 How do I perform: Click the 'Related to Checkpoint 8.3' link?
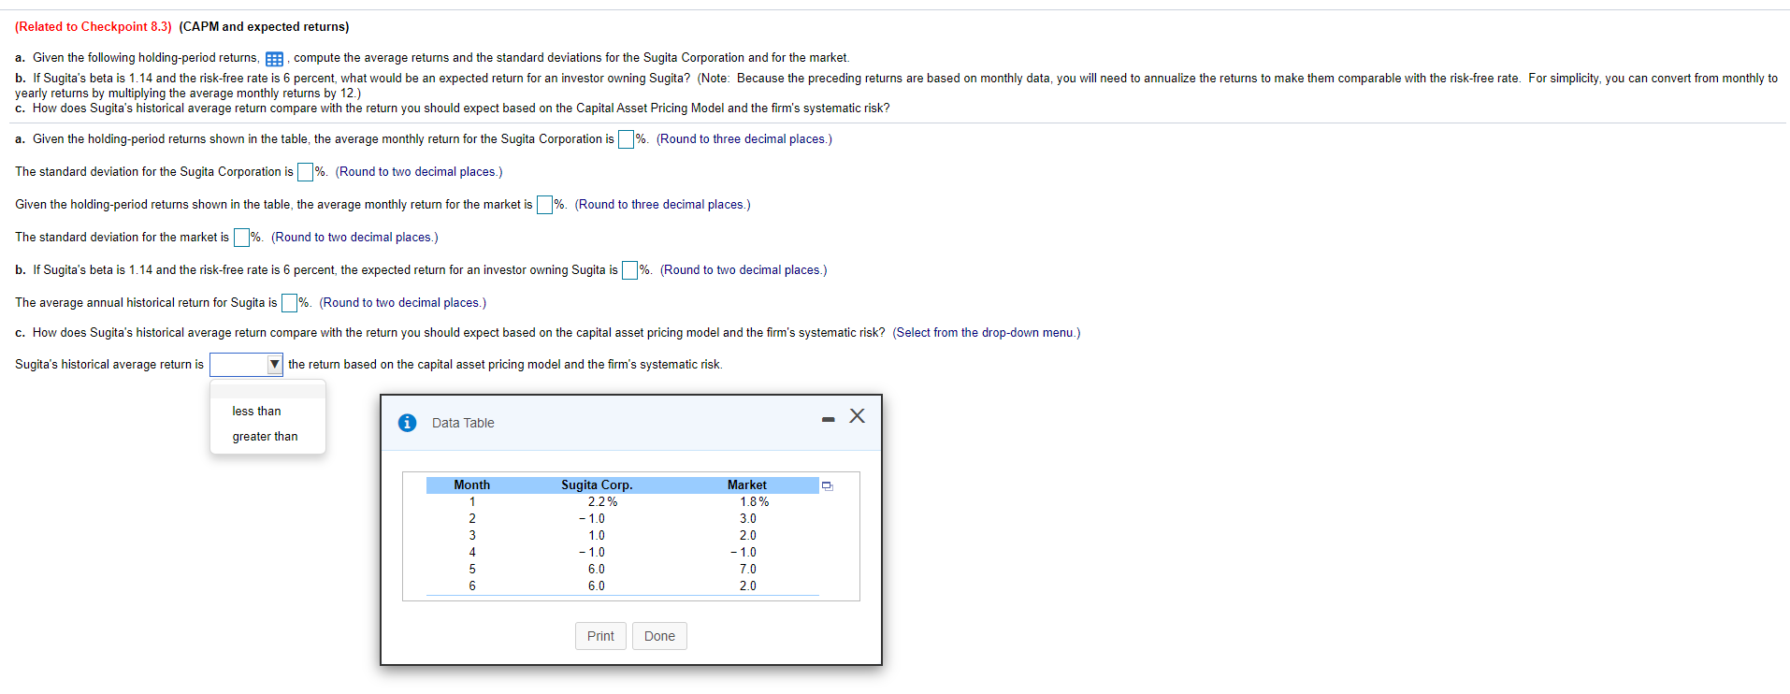[94, 26]
